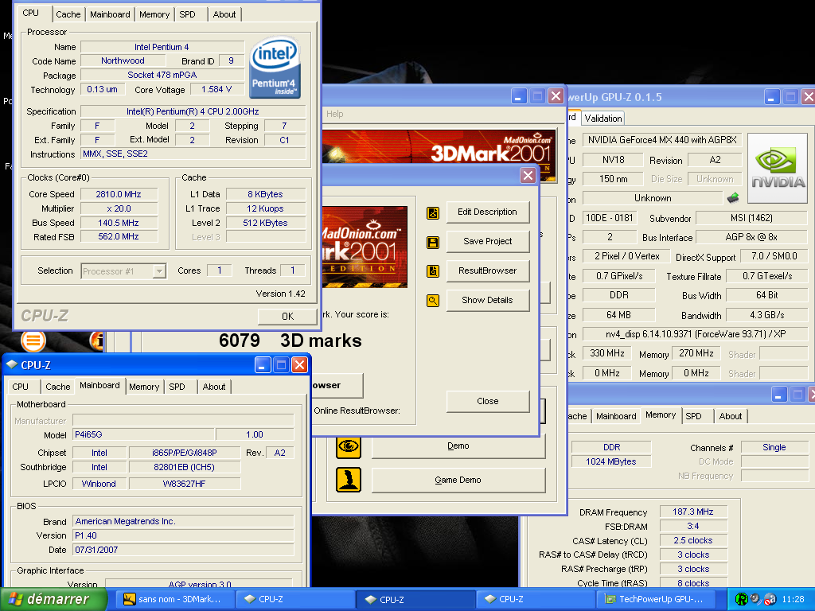Click the Edit Description icon
The height and width of the screenshot is (611, 815).
click(432, 213)
